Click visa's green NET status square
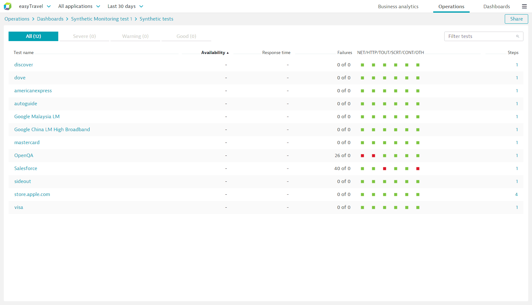 (x=363, y=207)
